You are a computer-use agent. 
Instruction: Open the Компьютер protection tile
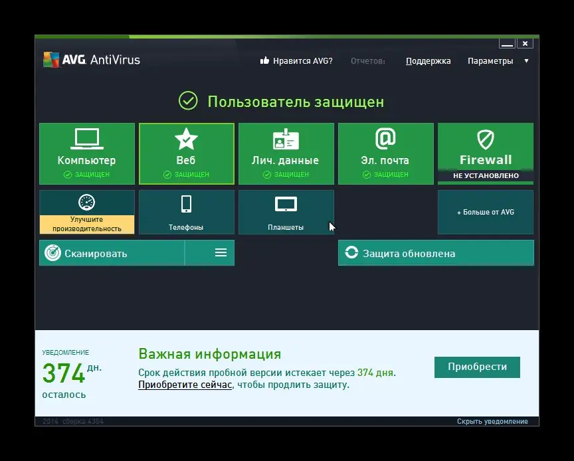point(87,153)
